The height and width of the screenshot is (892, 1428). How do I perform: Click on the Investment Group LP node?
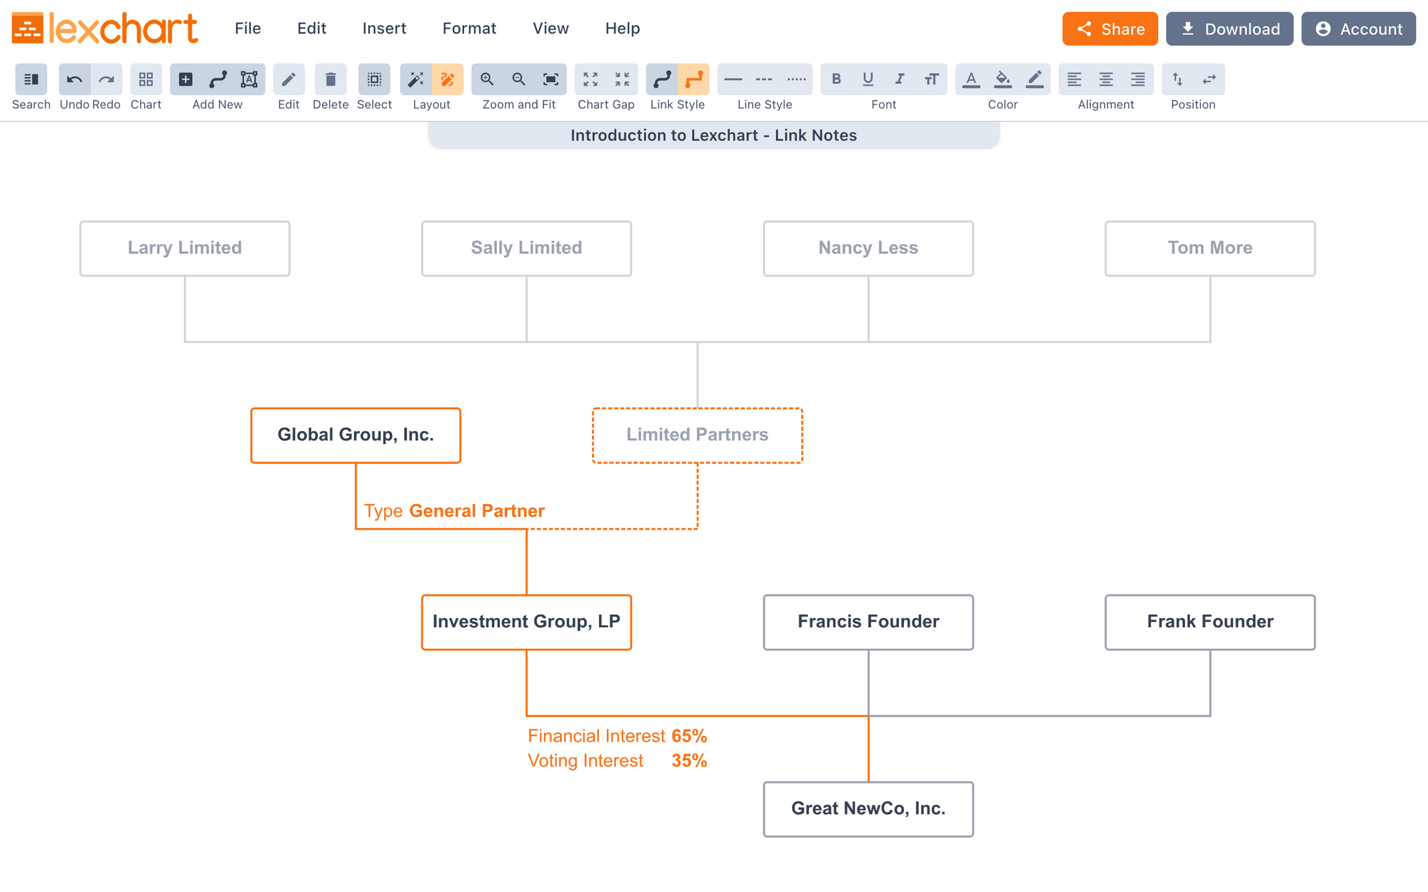click(526, 621)
